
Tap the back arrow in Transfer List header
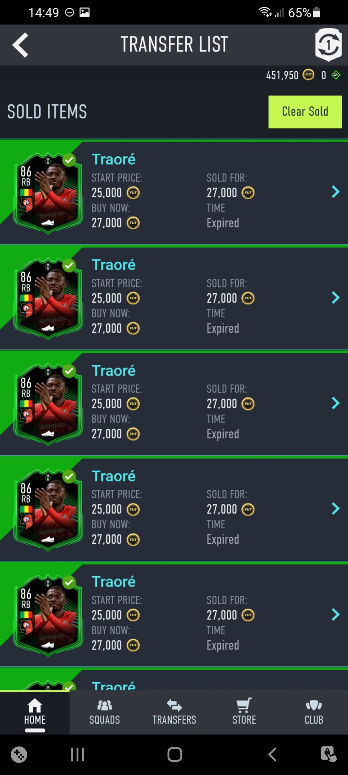[x=20, y=45]
